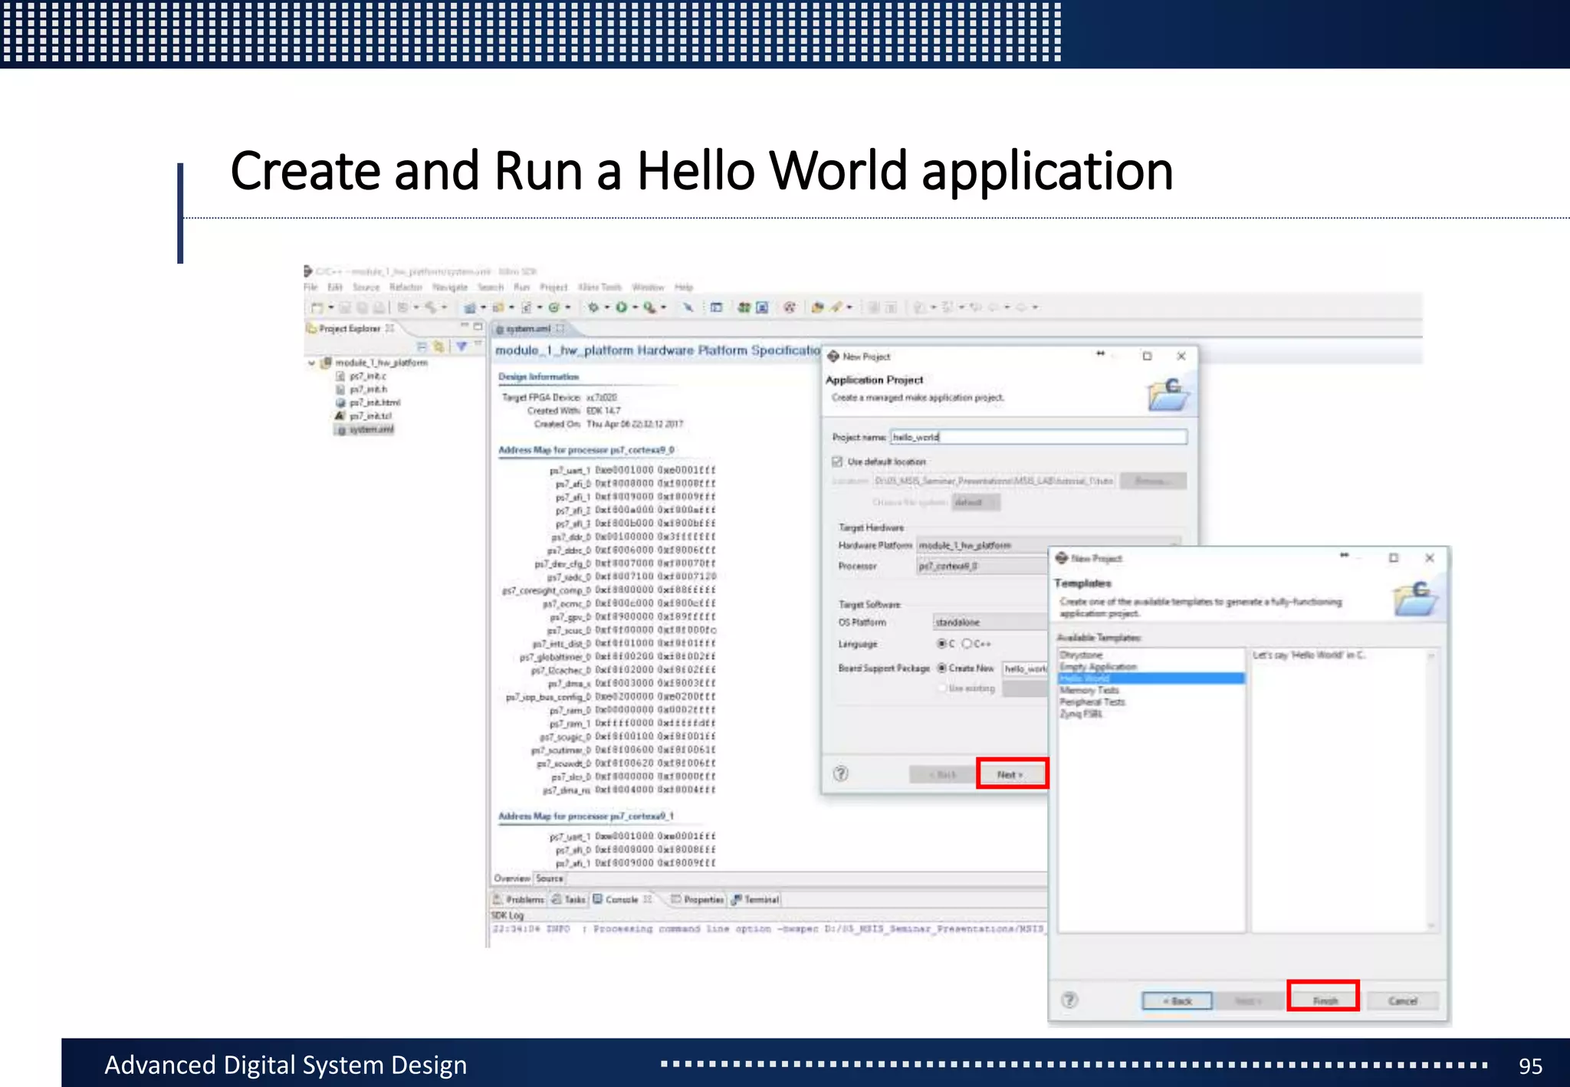Click the pin cursor toolbar icon

tap(688, 307)
